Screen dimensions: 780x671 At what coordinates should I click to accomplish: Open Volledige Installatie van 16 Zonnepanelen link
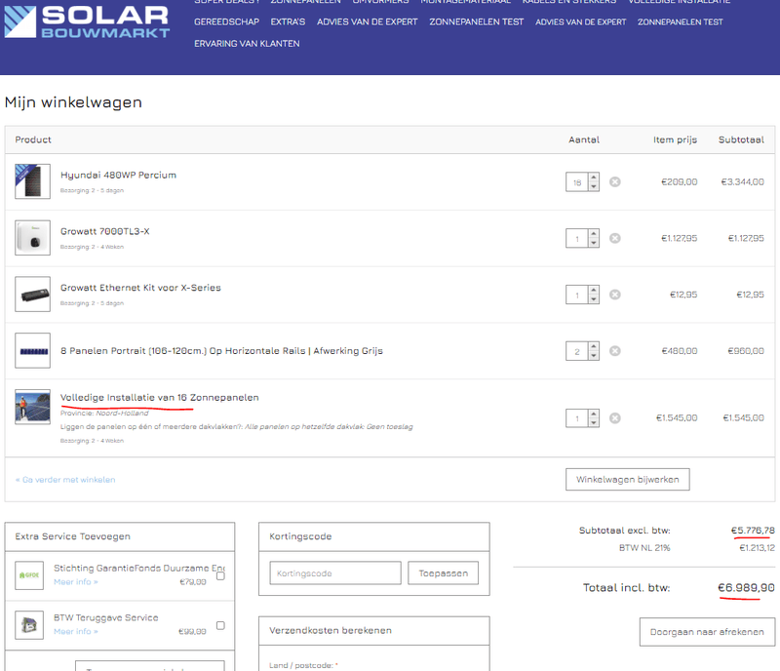click(160, 397)
